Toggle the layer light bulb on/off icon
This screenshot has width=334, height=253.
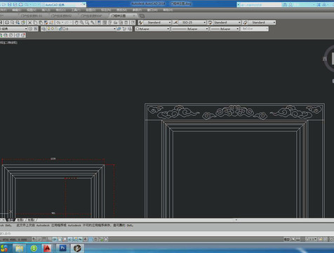tap(48, 29)
